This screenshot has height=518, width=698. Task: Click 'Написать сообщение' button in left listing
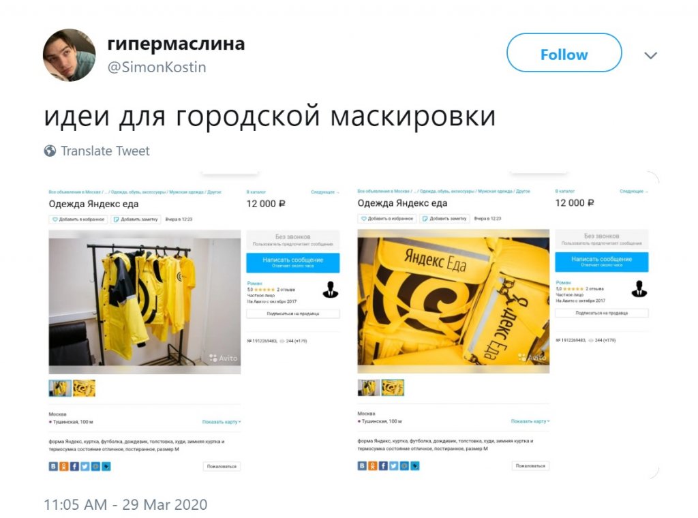[x=293, y=262]
